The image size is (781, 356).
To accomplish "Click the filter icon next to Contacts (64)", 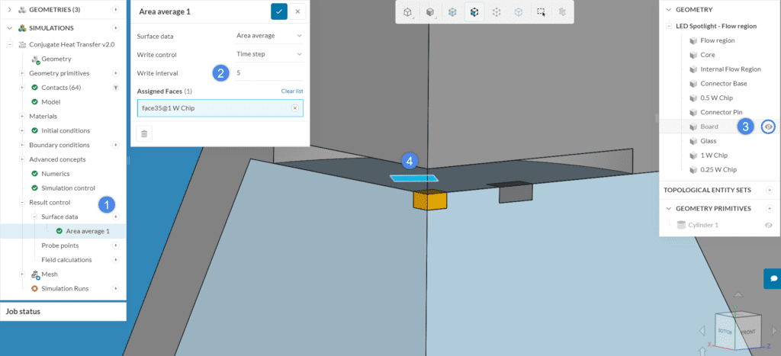I will [x=116, y=88].
